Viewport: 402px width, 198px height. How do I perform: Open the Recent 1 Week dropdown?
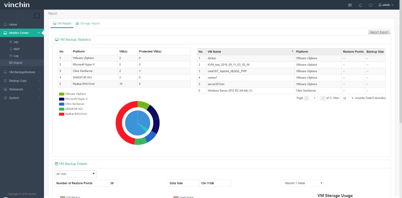tap(302, 183)
